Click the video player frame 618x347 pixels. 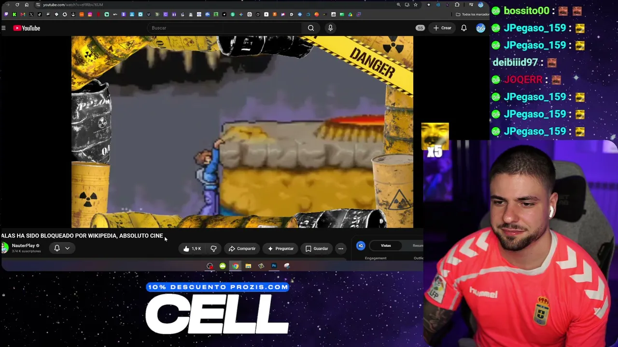(242, 132)
